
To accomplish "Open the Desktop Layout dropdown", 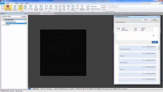I will (41, 8).
